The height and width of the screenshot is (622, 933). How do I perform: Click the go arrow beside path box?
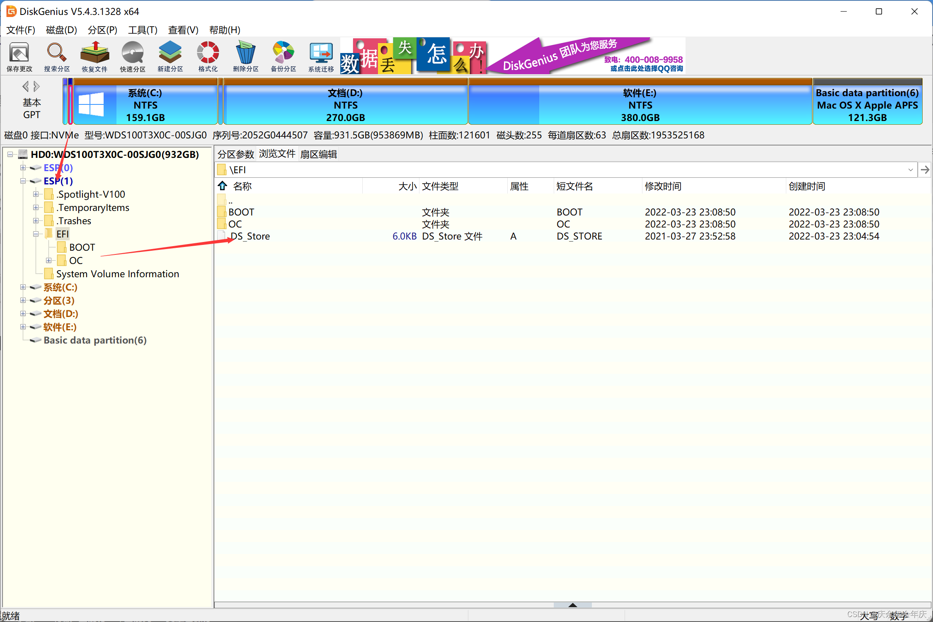click(x=925, y=170)
